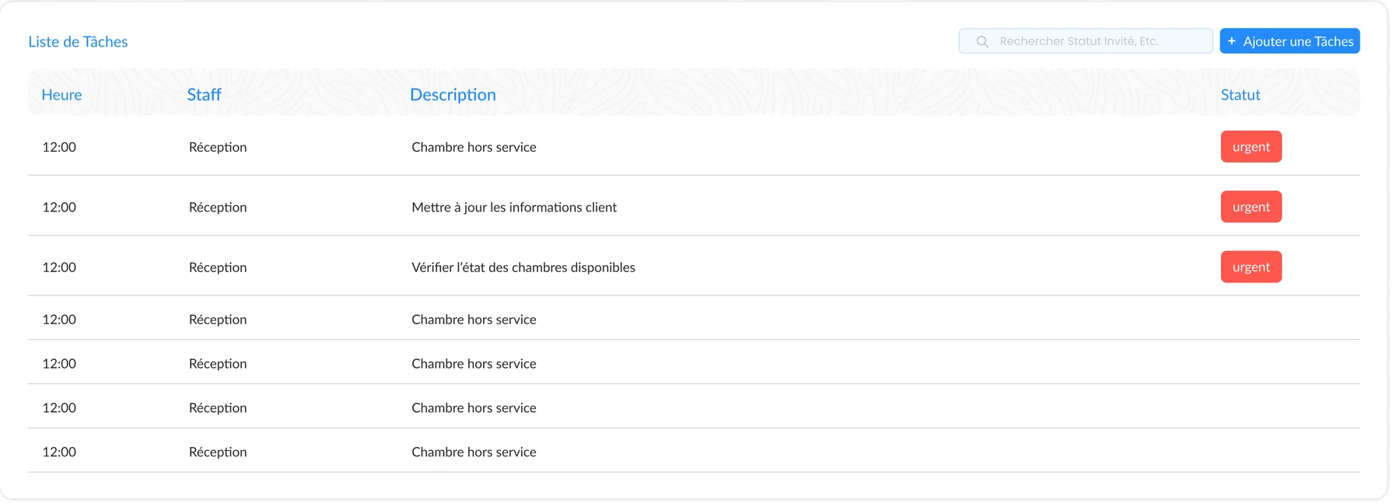
Task: Click the plus icon on Ajouter une Tâches
Action: 1232,41
